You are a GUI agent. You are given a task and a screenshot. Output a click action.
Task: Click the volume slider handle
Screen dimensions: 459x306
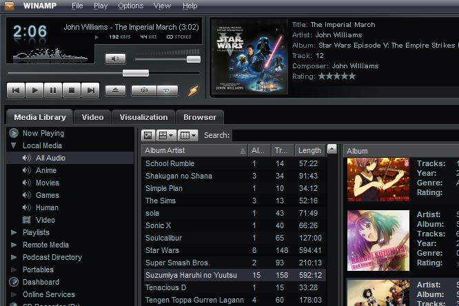coord(194,59)
